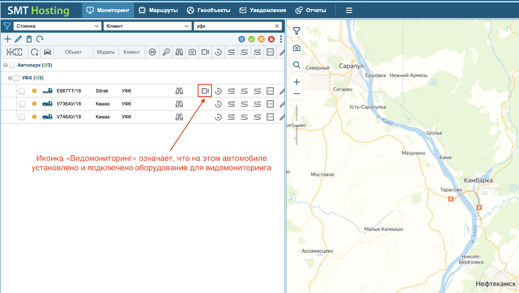
Task: Click binoculars icon in У746АУ/18 row
Action: click(x=179, y=117)
